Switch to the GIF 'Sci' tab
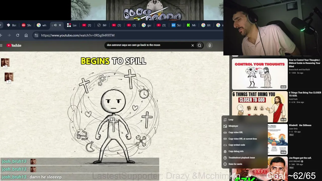322x181 pixels. [x=176, y=25]
